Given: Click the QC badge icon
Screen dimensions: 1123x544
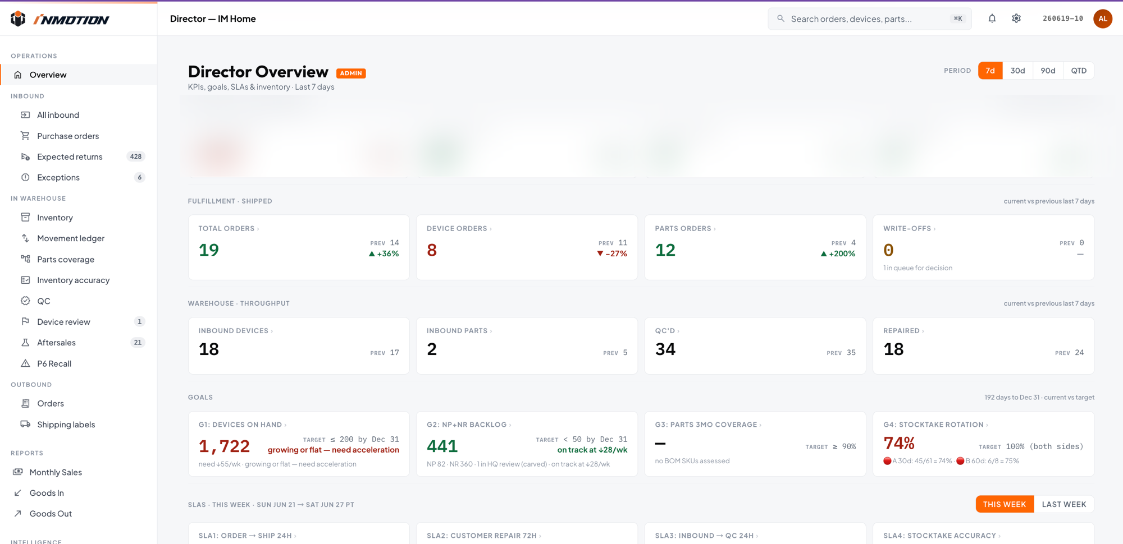Looking at the screenshot, I should coord(25,301).
